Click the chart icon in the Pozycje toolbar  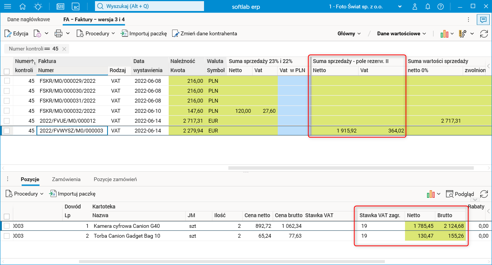pos(430,194)
